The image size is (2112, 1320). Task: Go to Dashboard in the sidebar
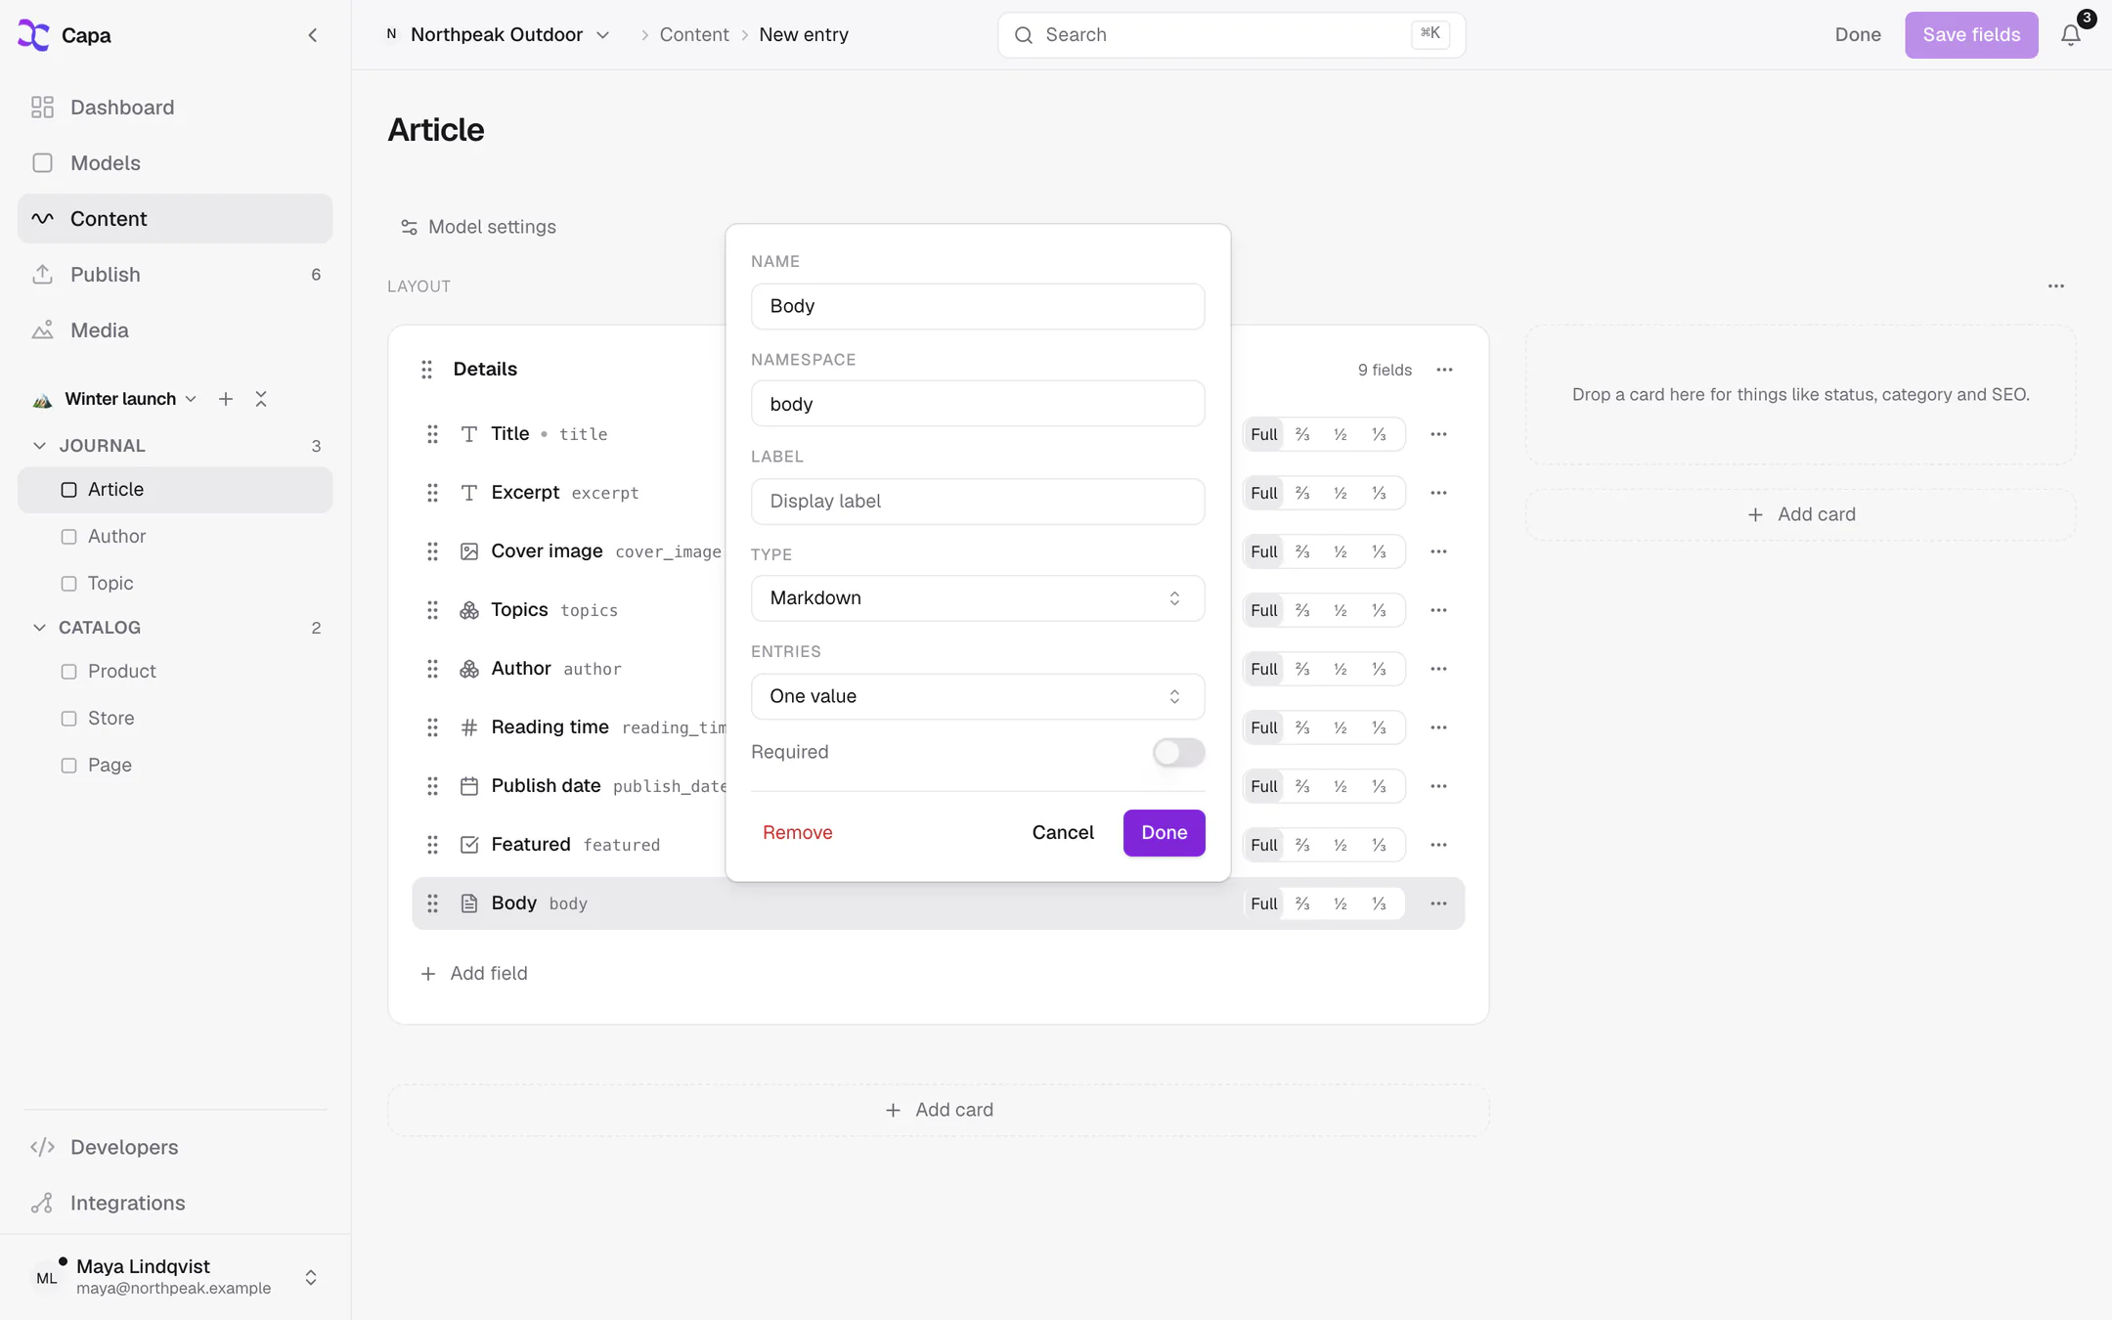tap(175, 108)
